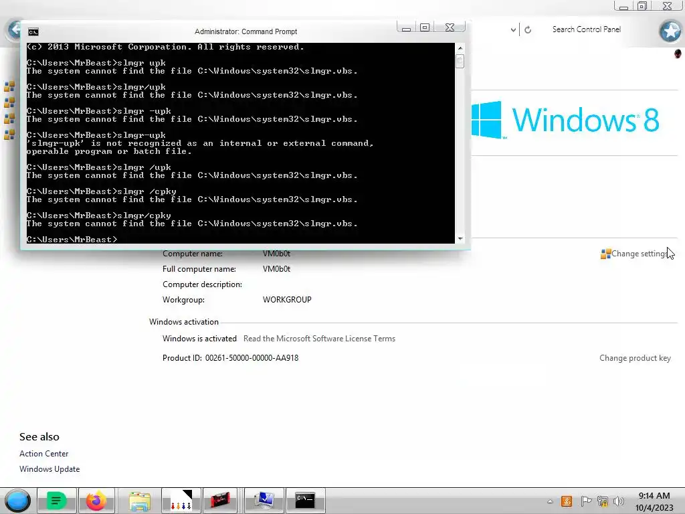Click the Command Prompt scrollbar up arrow
The image size is (685, 514).
tap(460, 48)
